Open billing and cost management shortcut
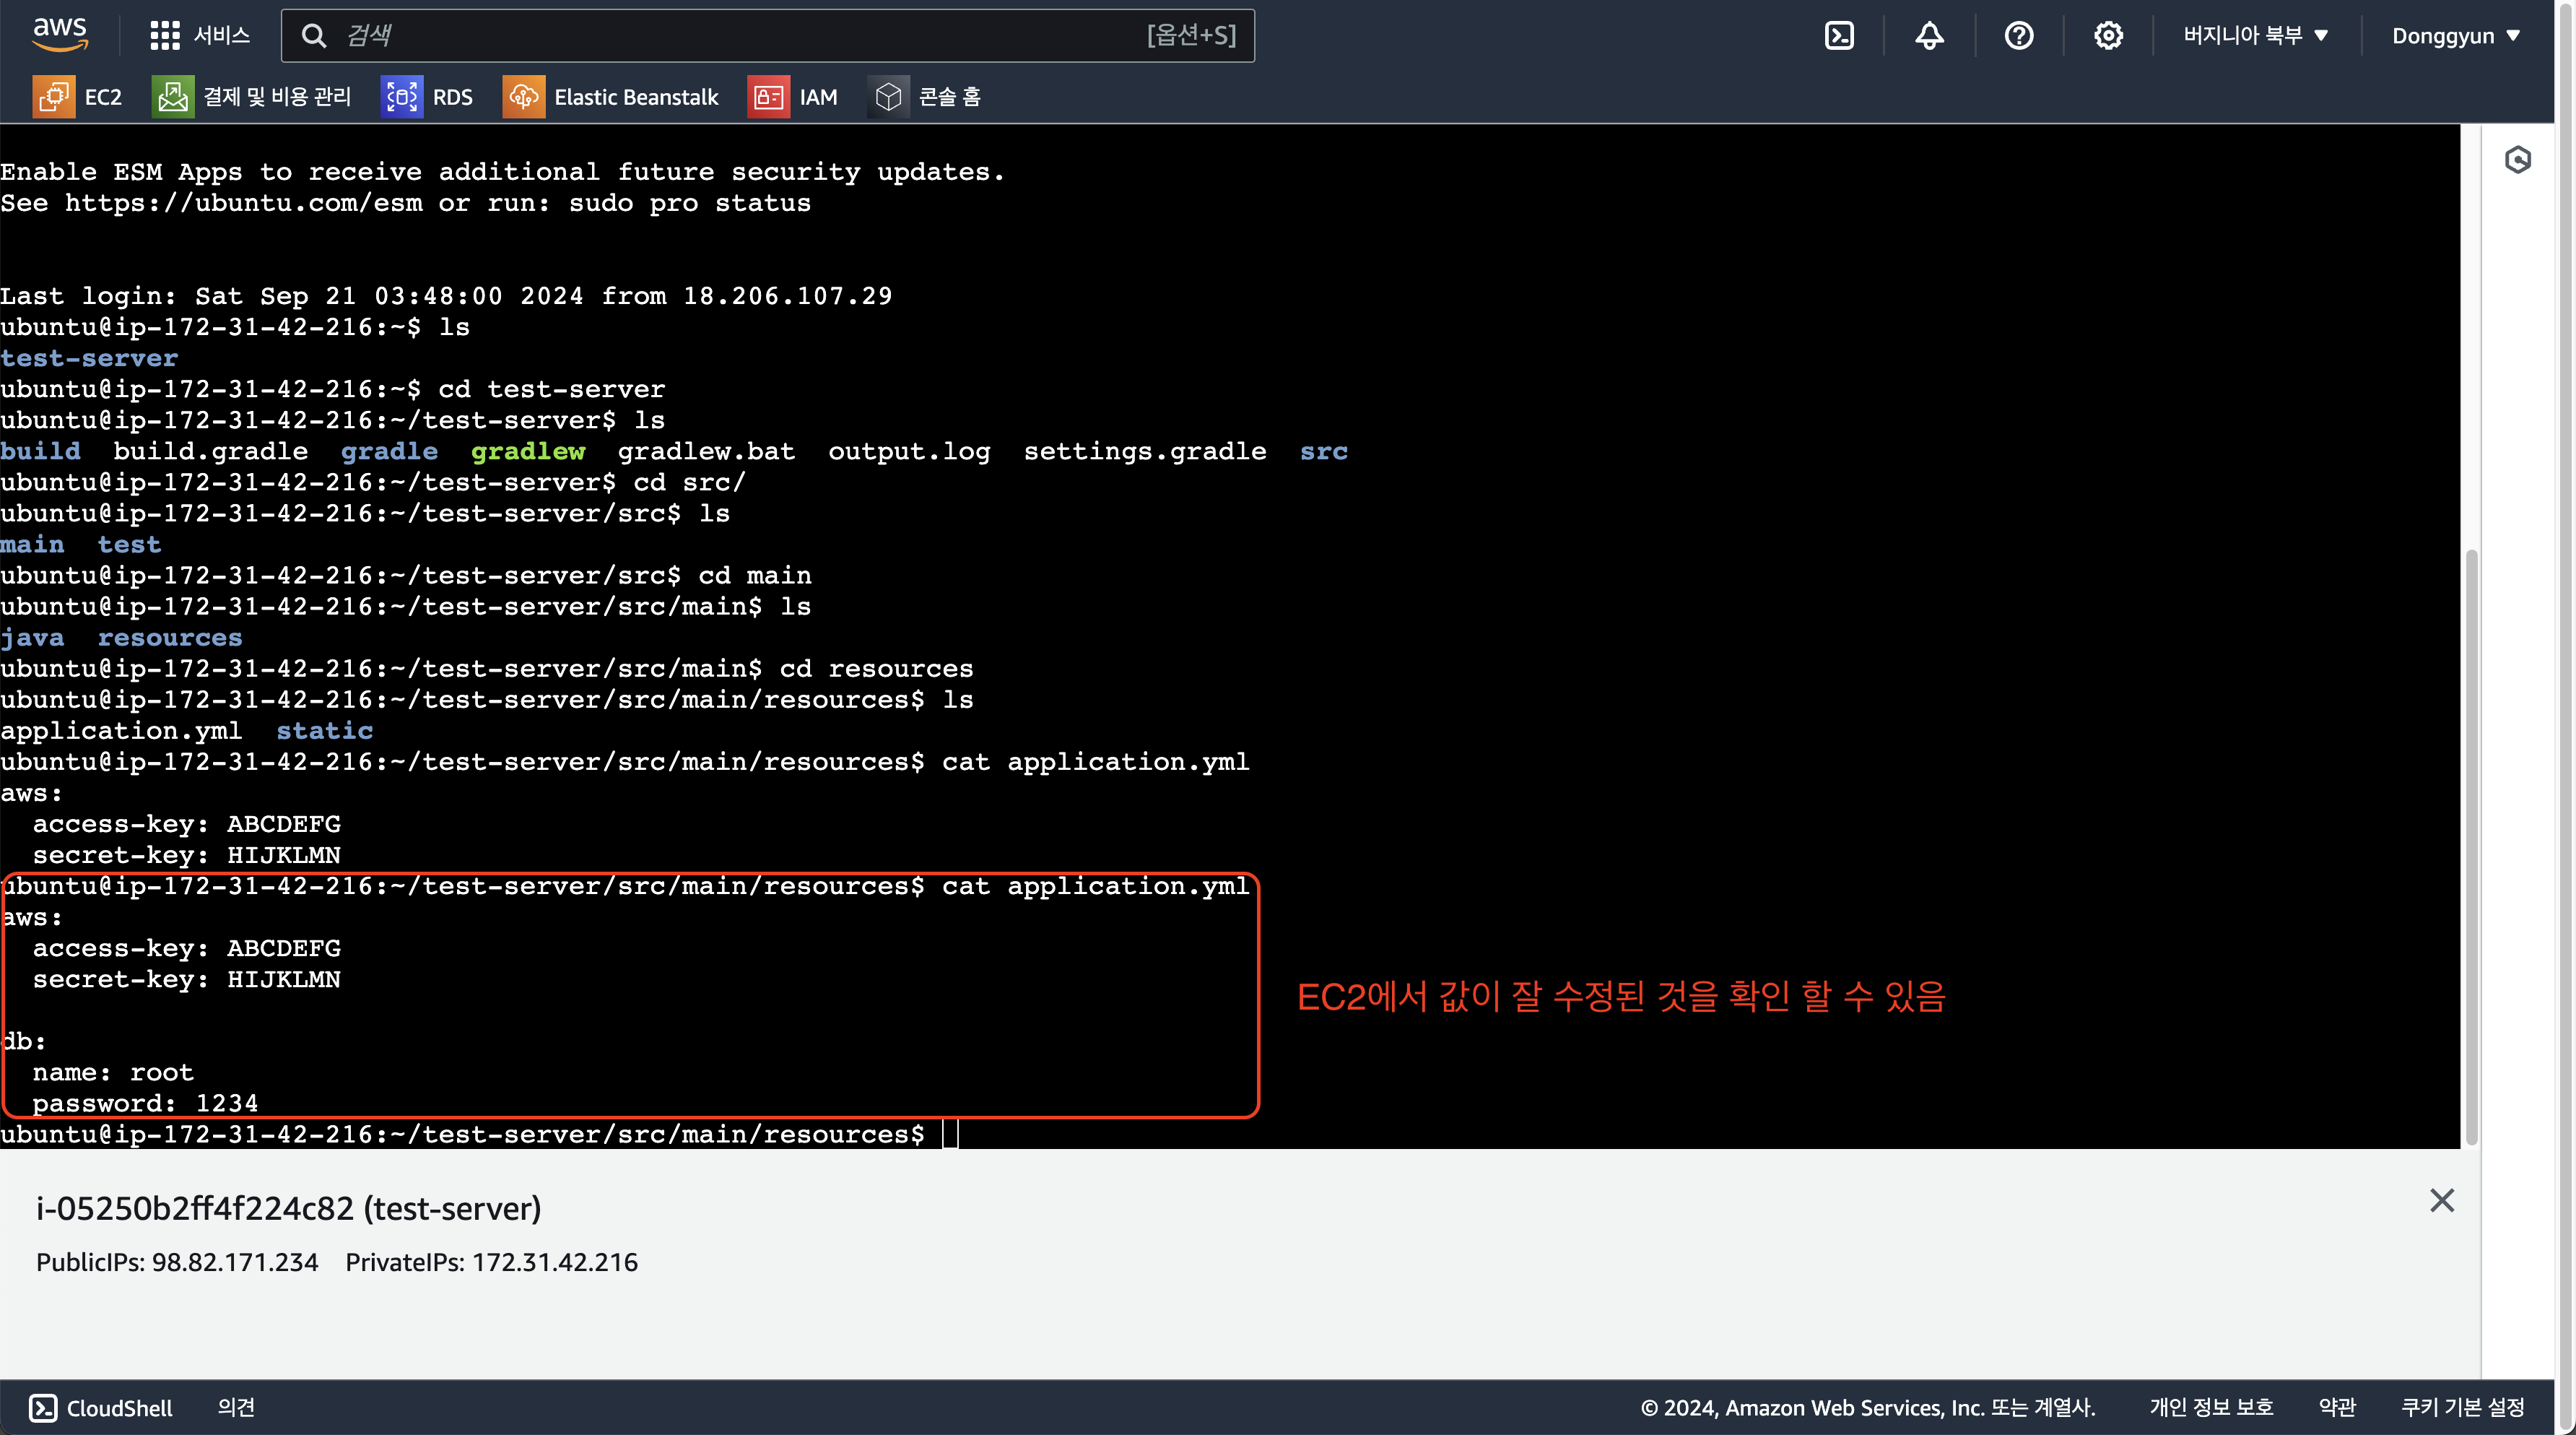 [x=251, y=97]
